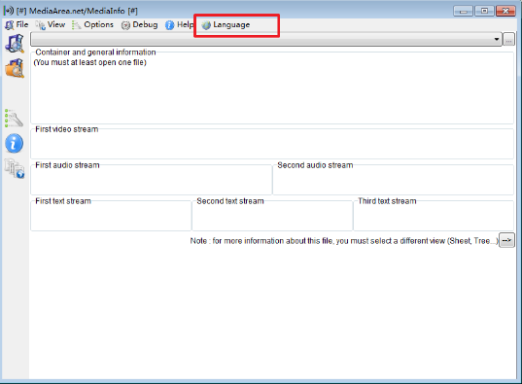Viewport: 522px width, 384px height.
Task: Minimize the MediaInfo window
Action: pos(463,12)
